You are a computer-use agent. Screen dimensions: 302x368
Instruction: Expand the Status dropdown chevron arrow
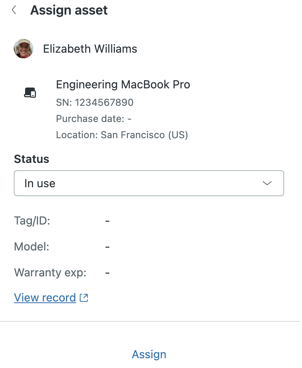coord(267,183)
